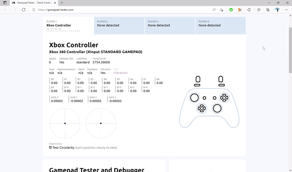Image resolution: width=292 pixels, height=172 pixels.
Task: Select the Player 1 Xbox Controller tab
Action: coord(68,26)
